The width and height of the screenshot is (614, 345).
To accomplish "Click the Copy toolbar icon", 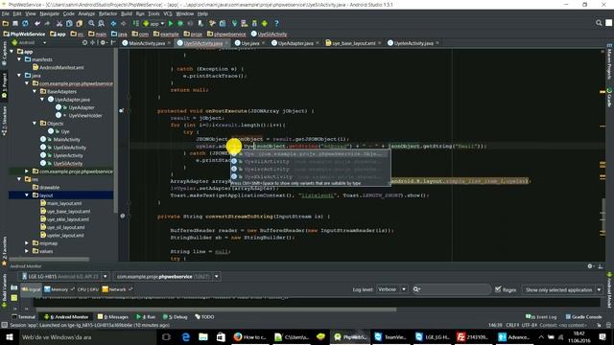I will 69,23.
